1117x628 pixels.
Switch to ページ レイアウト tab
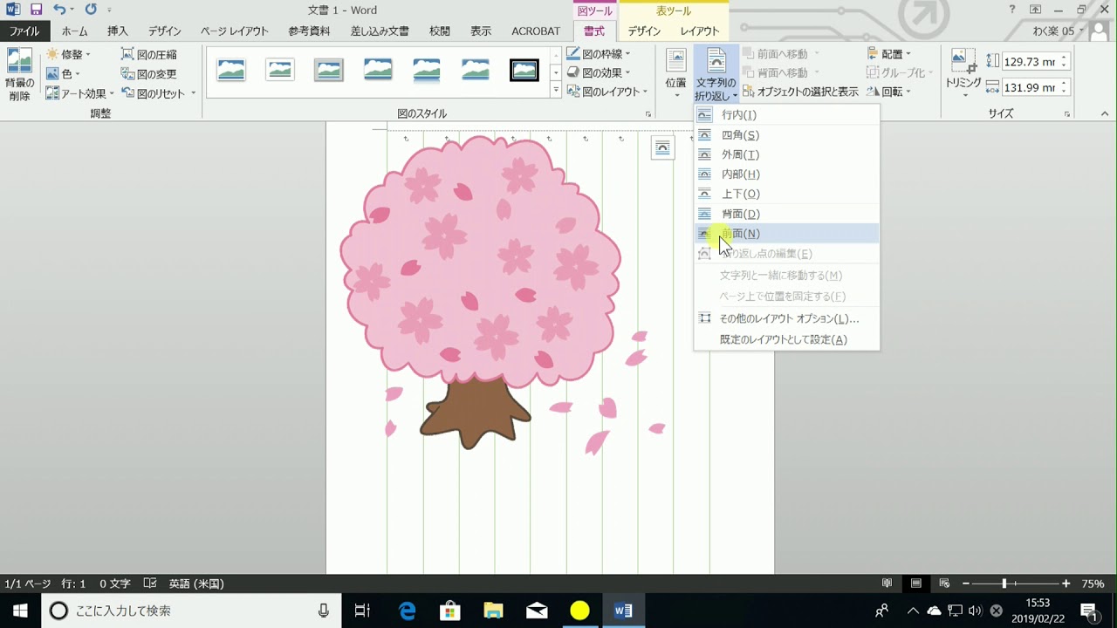[x=235, y=31]
